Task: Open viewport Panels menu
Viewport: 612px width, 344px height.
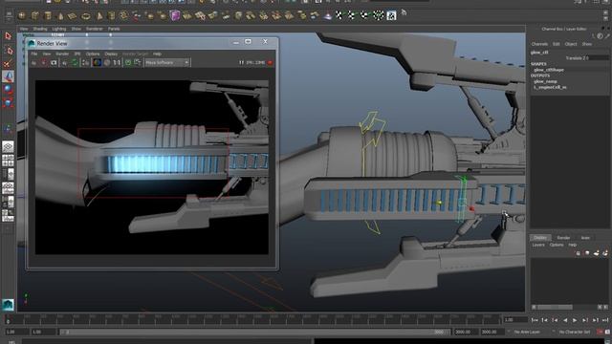Action: click(114, 29)
